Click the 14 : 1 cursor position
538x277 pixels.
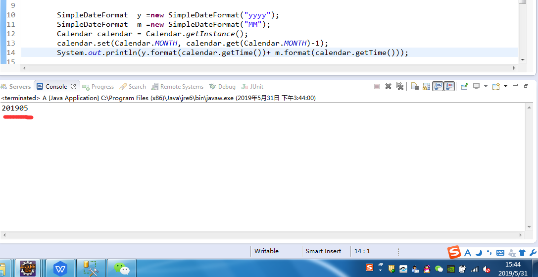click(x=362, y=251)
